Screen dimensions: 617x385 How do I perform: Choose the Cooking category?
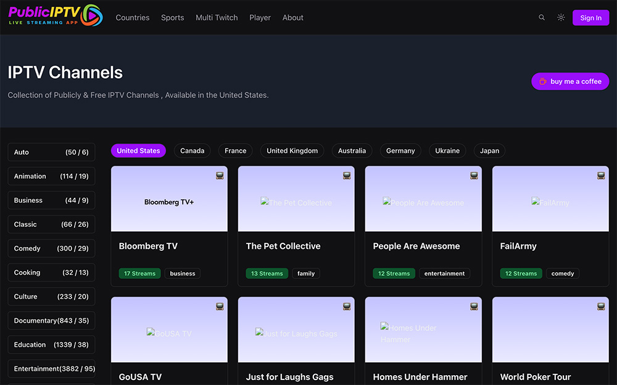tap(52, 272)
